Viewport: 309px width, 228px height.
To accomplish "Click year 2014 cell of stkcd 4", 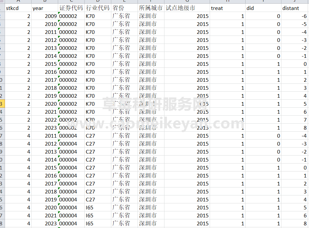I will click(45, 160).
